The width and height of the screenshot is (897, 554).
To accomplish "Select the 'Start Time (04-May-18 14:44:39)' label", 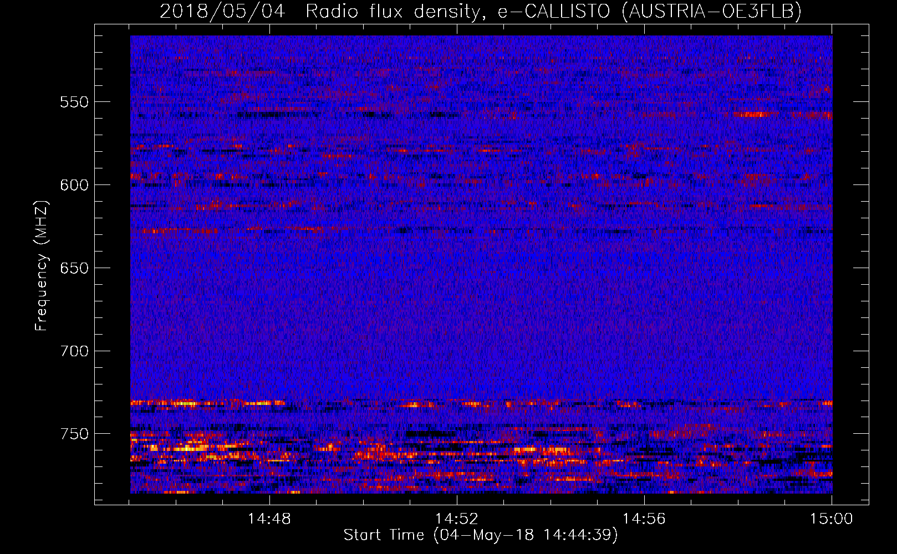I will tap(481, 535).
